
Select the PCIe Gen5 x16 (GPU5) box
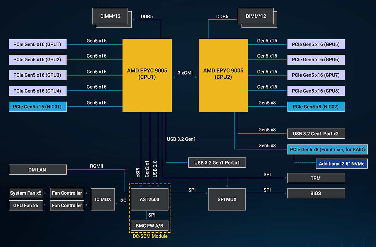(x=316, y=44)
